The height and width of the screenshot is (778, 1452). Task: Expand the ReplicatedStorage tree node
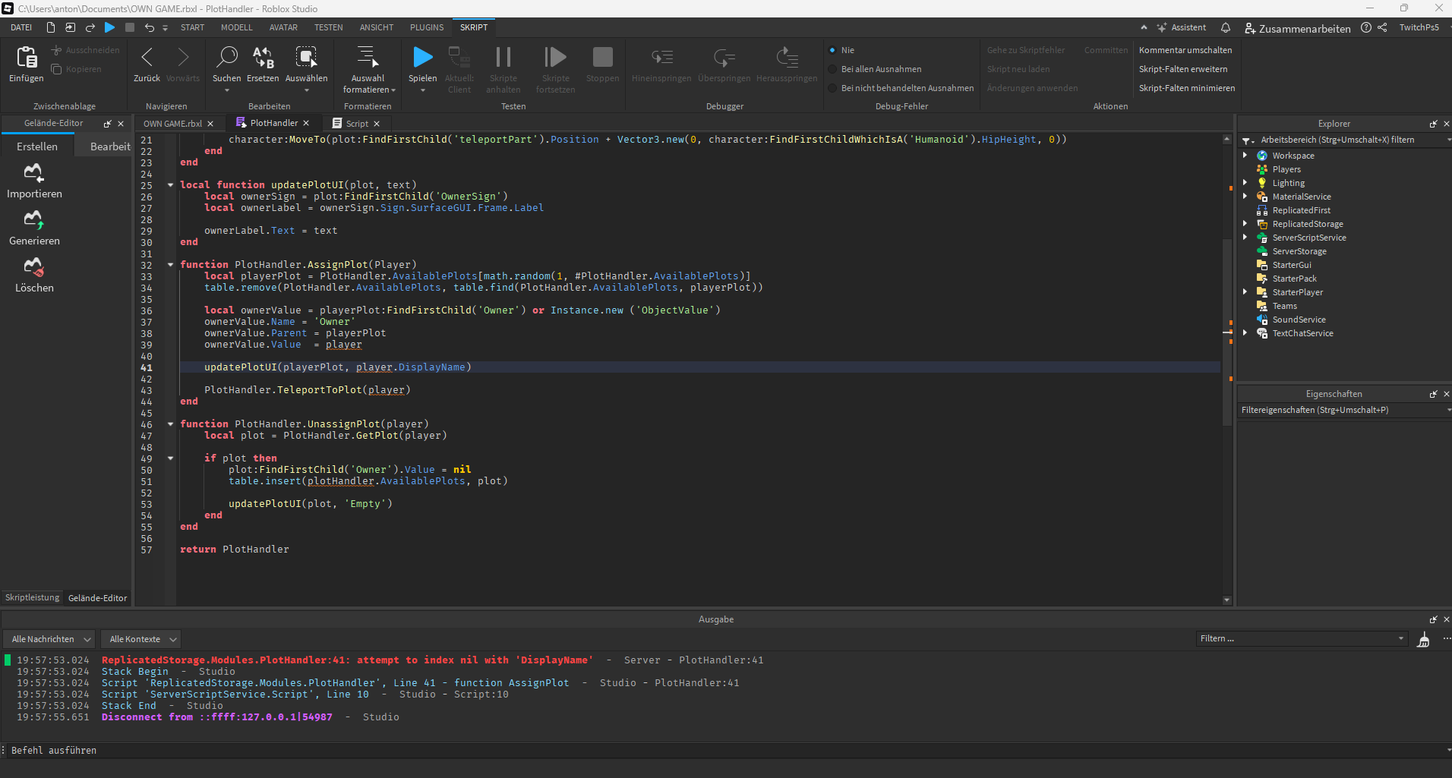pyautogui.click(x=1245, y=224)
